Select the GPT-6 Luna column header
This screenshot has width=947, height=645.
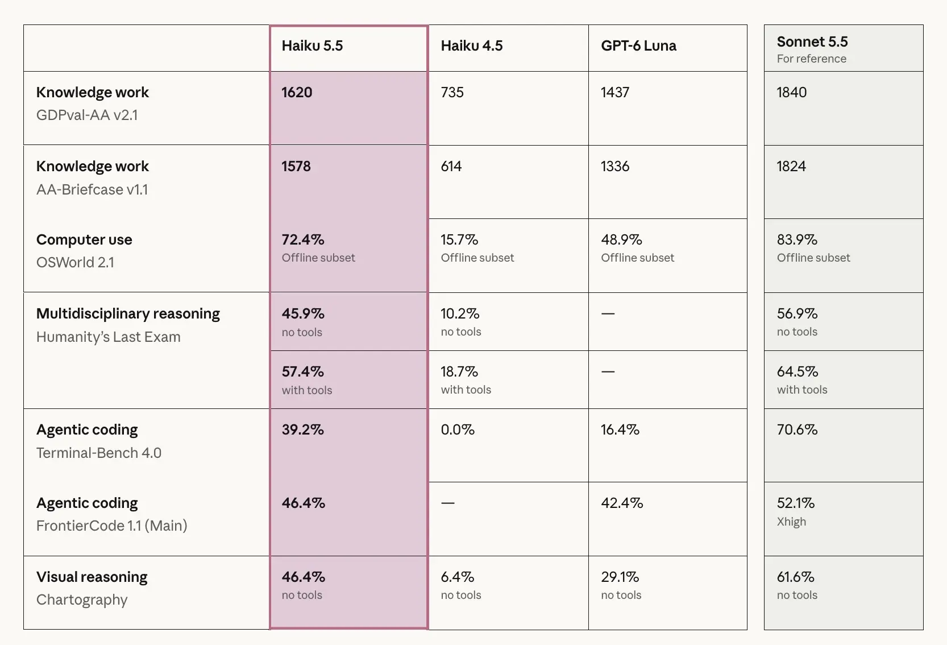tap(667, 48)
